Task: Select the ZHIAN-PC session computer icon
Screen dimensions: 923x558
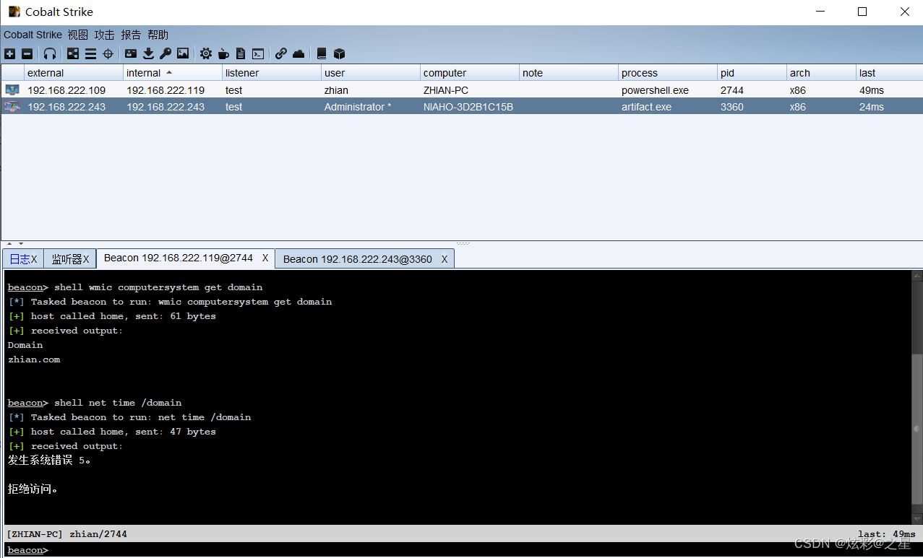Action: pyautogui.click(x=12, y=90)
